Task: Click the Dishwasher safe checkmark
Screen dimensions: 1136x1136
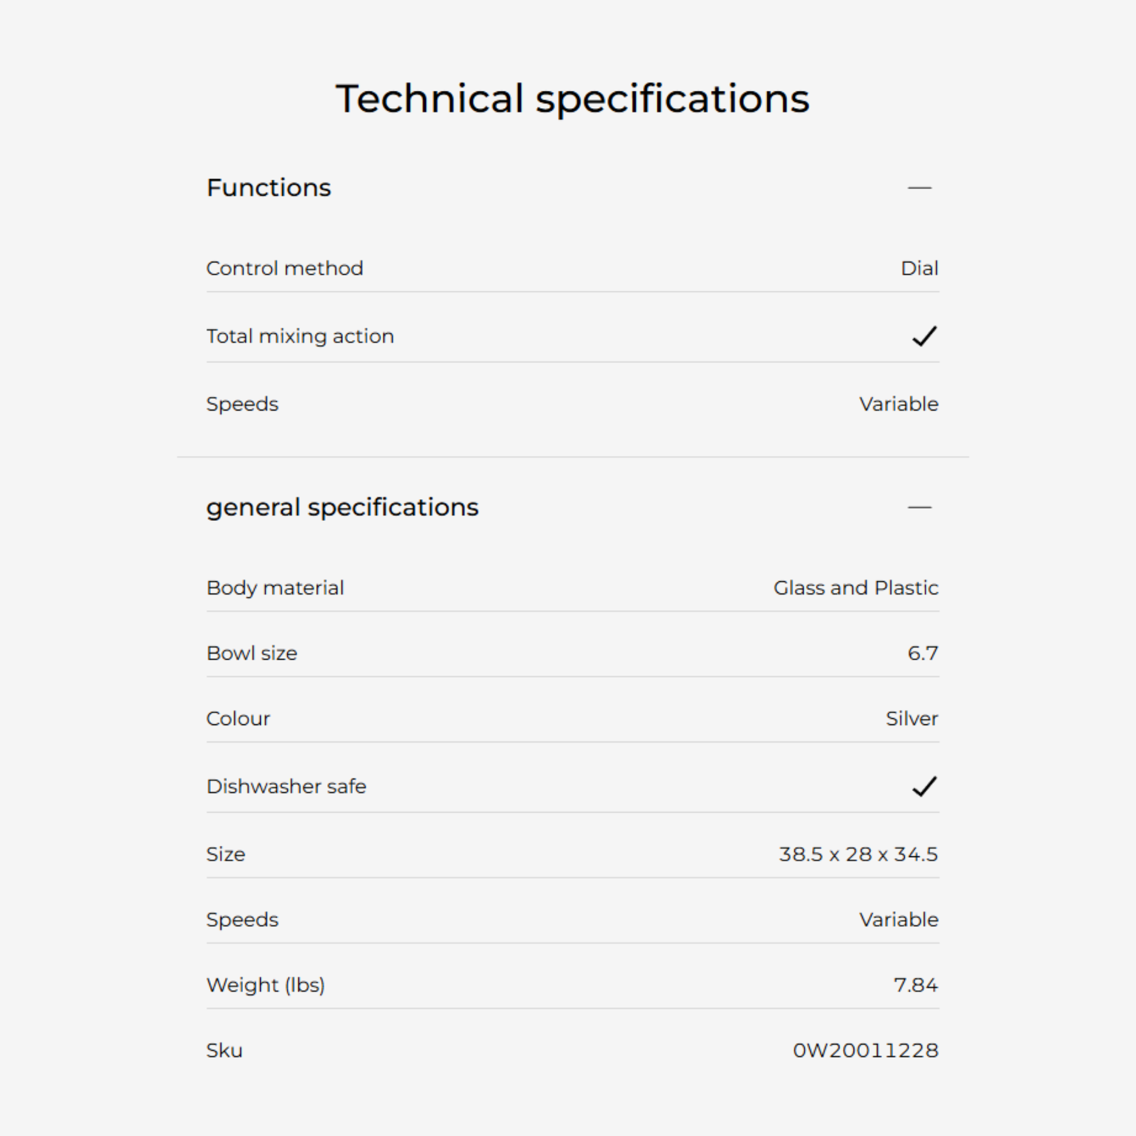Action: tap(924, 786)
